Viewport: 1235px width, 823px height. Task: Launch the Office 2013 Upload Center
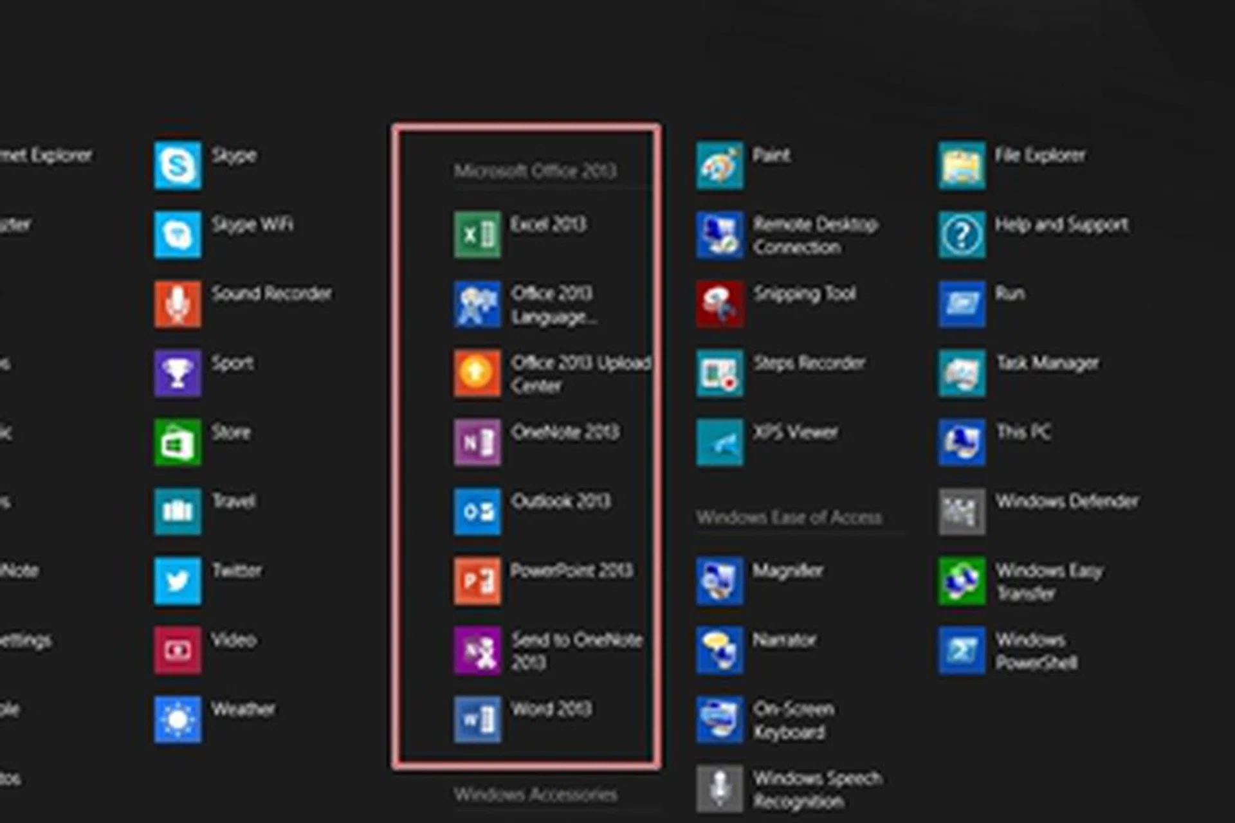(x=579, y=374)
